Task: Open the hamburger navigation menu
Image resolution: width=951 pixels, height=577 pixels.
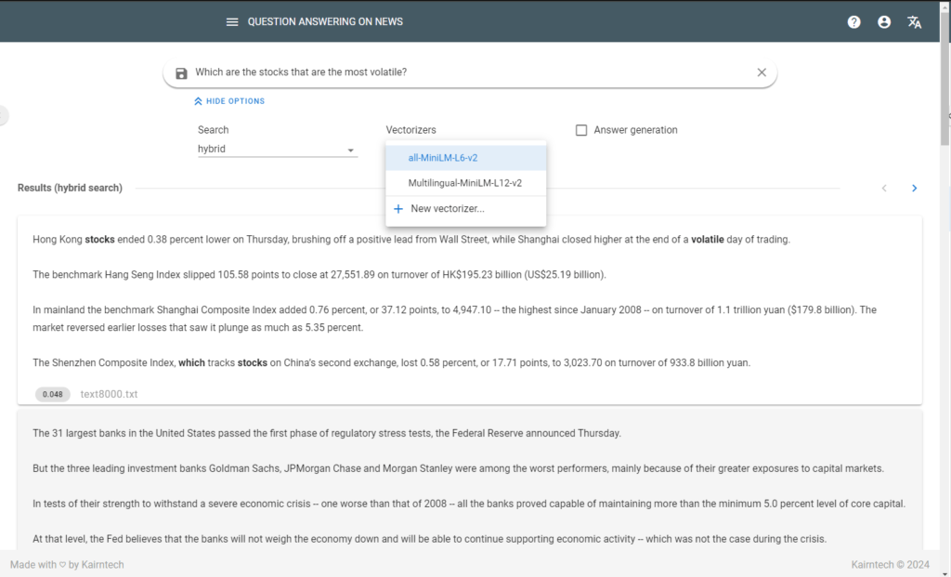Action: pyautogui.click(x=231, y=22)
